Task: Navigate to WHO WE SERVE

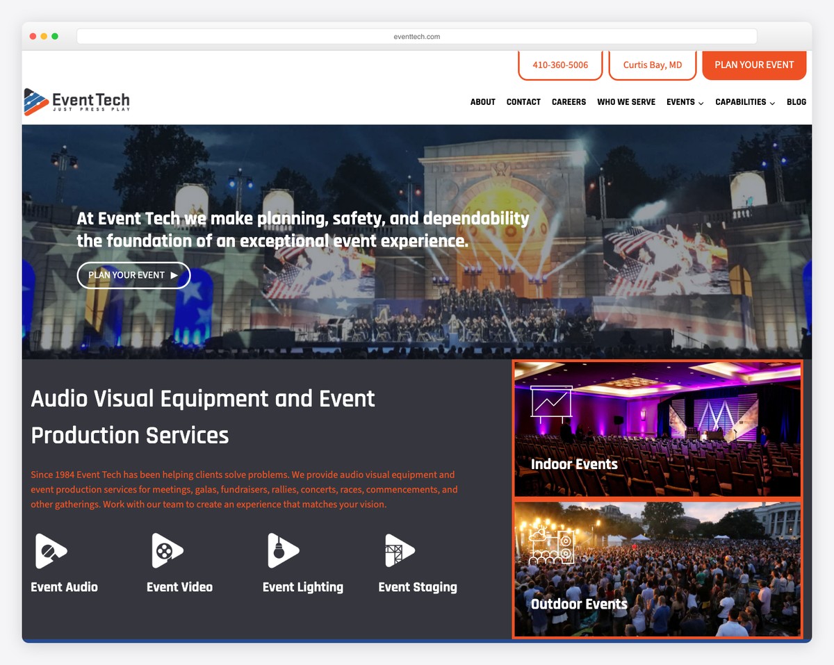Action: click(625, 102)
